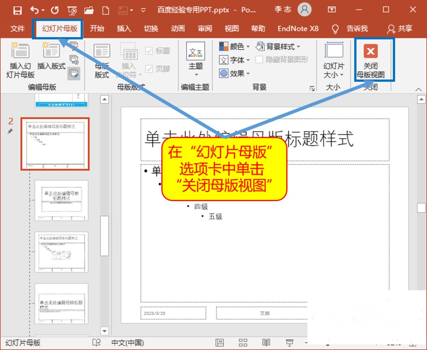Click 插入版式 to insert a layout
The height and width of the screenshot is (350, 427).
[52, 57]
